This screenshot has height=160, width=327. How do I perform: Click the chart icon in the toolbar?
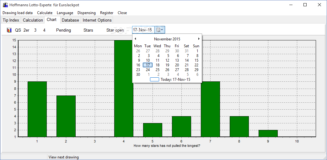(x=9, y=30)
